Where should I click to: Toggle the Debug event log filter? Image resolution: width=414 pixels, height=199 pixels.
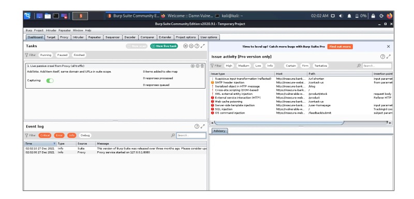click(x=85, y=135)
